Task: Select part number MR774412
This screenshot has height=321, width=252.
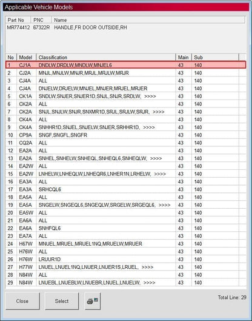Action: pyautogui.click(x=18, y=27)
